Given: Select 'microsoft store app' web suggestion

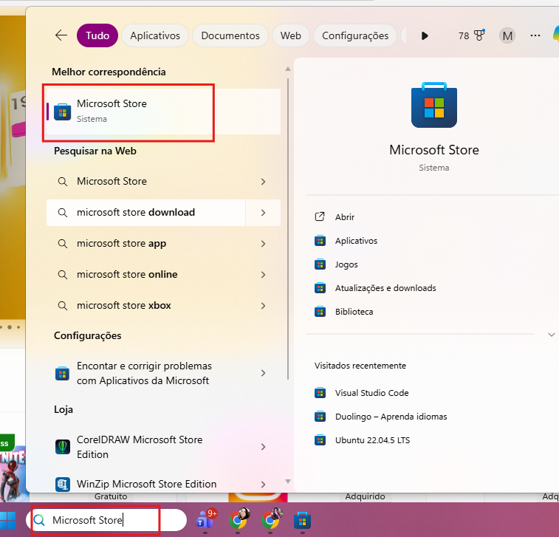Looking at the screenshot, I should 146,244.
